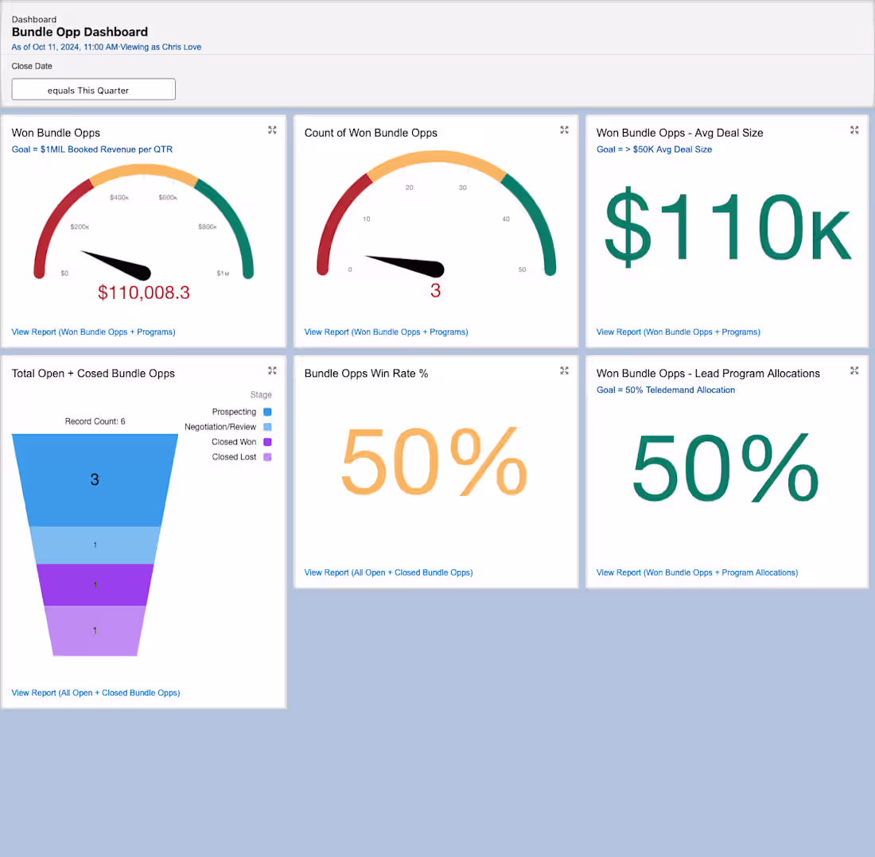The image size is (875, 857).
Task: Click the Prospecting segment showing 3 in the funnel
Action: pos(95,479)
